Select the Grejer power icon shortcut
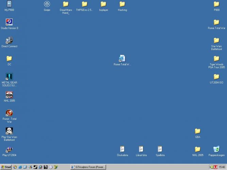 (x=47, y=4)
